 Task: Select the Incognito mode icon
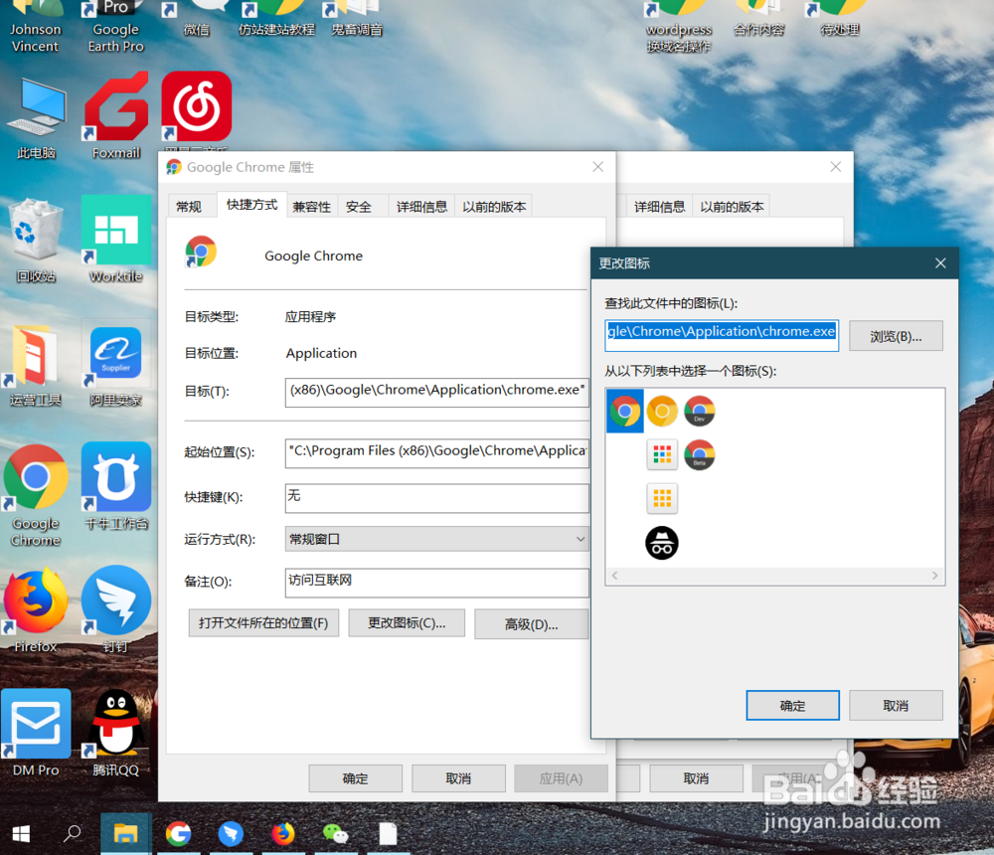click(662, 543)
